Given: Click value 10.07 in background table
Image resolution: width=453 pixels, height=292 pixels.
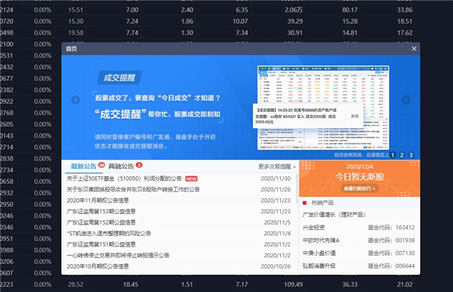Looking at the screenshot, I should coord(240,21).
